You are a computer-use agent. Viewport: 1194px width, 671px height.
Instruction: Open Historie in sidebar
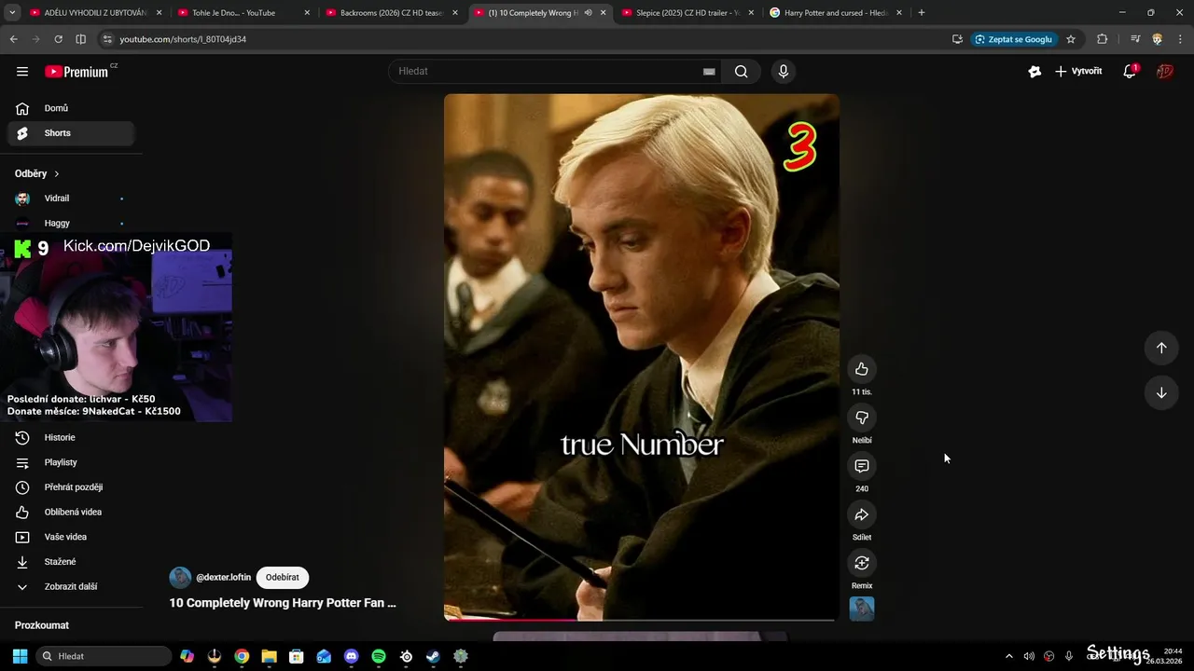click(x=71, y=437)
